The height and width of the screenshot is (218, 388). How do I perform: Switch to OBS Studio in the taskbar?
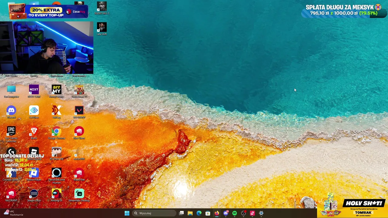click(x=243, y=213)
